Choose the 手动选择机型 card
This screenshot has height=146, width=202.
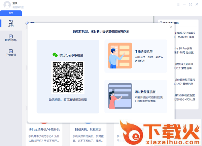point(136,56)
